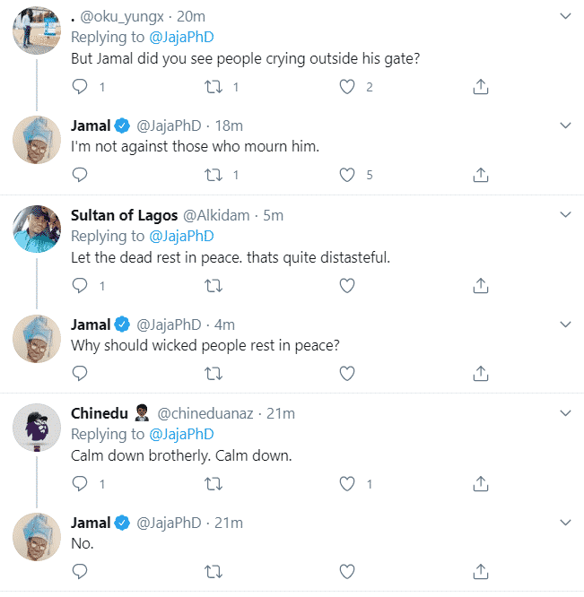
Task: Reply to Jamal's "wicked people rest in peace" tweet
Action: click(80, 374)
